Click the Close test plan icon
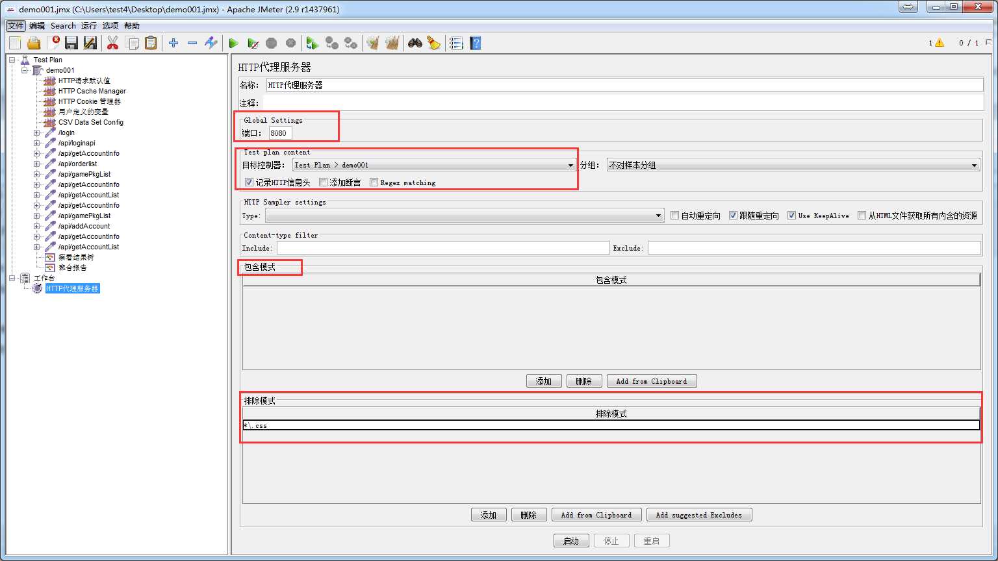998x561 pixels. pos(53,43)
